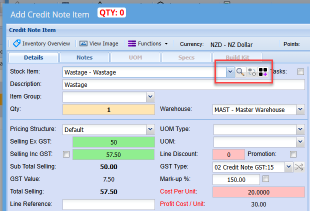Tick the Tasks checkbox

coord(300,72)
